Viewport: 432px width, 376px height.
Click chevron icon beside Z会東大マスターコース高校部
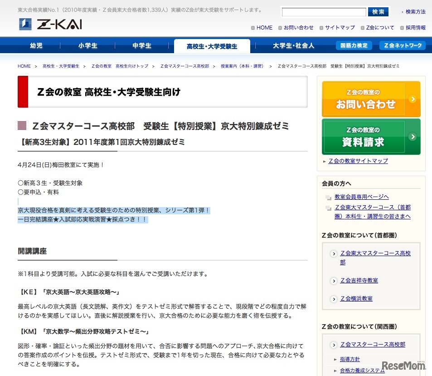click(334, 254)
